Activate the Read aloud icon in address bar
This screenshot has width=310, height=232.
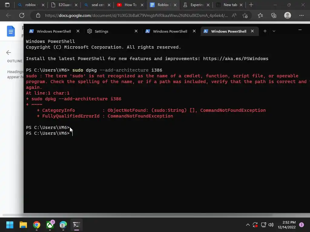(x=234, y=15)
